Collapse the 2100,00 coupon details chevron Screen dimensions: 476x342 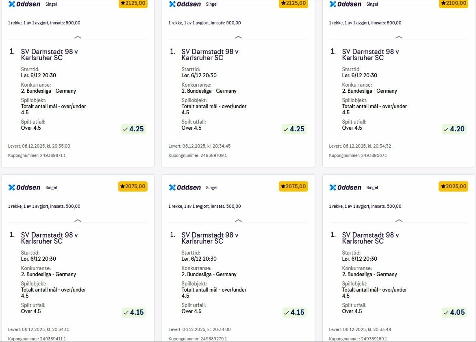pyautogui.click(x=399, y=37)
